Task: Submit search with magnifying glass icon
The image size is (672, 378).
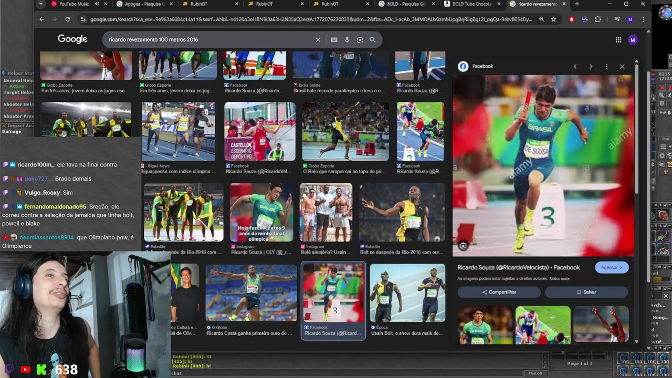Action: pyautogui.click(x=373, y=40)
